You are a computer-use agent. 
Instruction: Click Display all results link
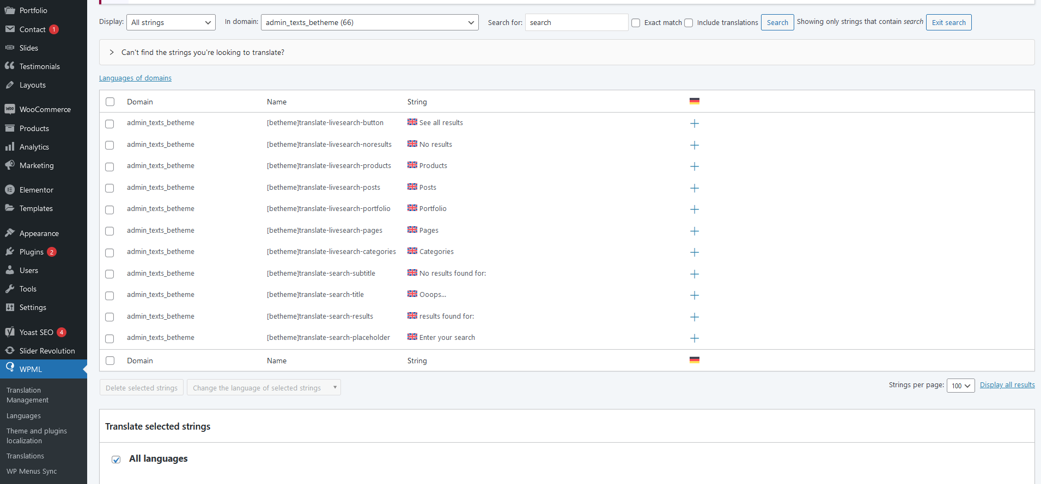click(x=1007, y=385)
